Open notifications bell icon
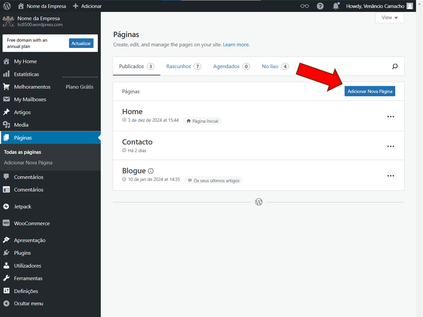Viewport: 423px width, 317px height. click(x=336, y=6)
